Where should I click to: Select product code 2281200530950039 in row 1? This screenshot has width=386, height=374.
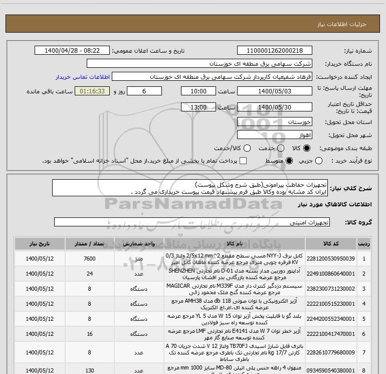pos(331,259)
